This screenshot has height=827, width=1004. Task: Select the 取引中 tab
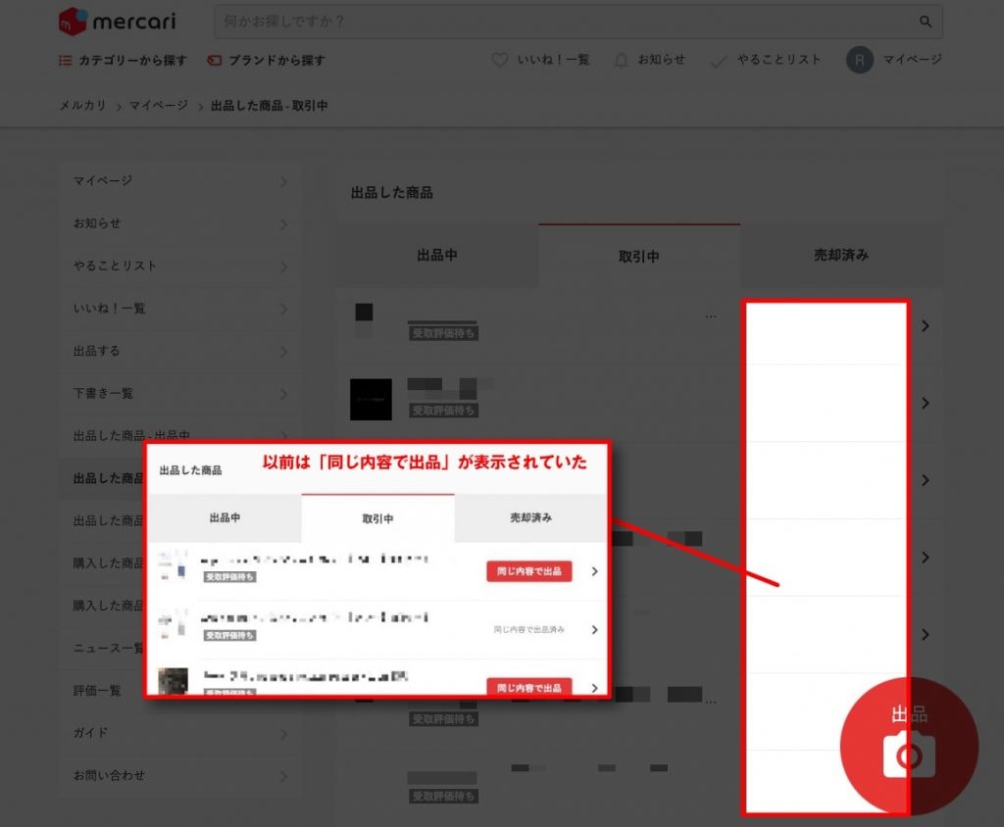[639, 256]
